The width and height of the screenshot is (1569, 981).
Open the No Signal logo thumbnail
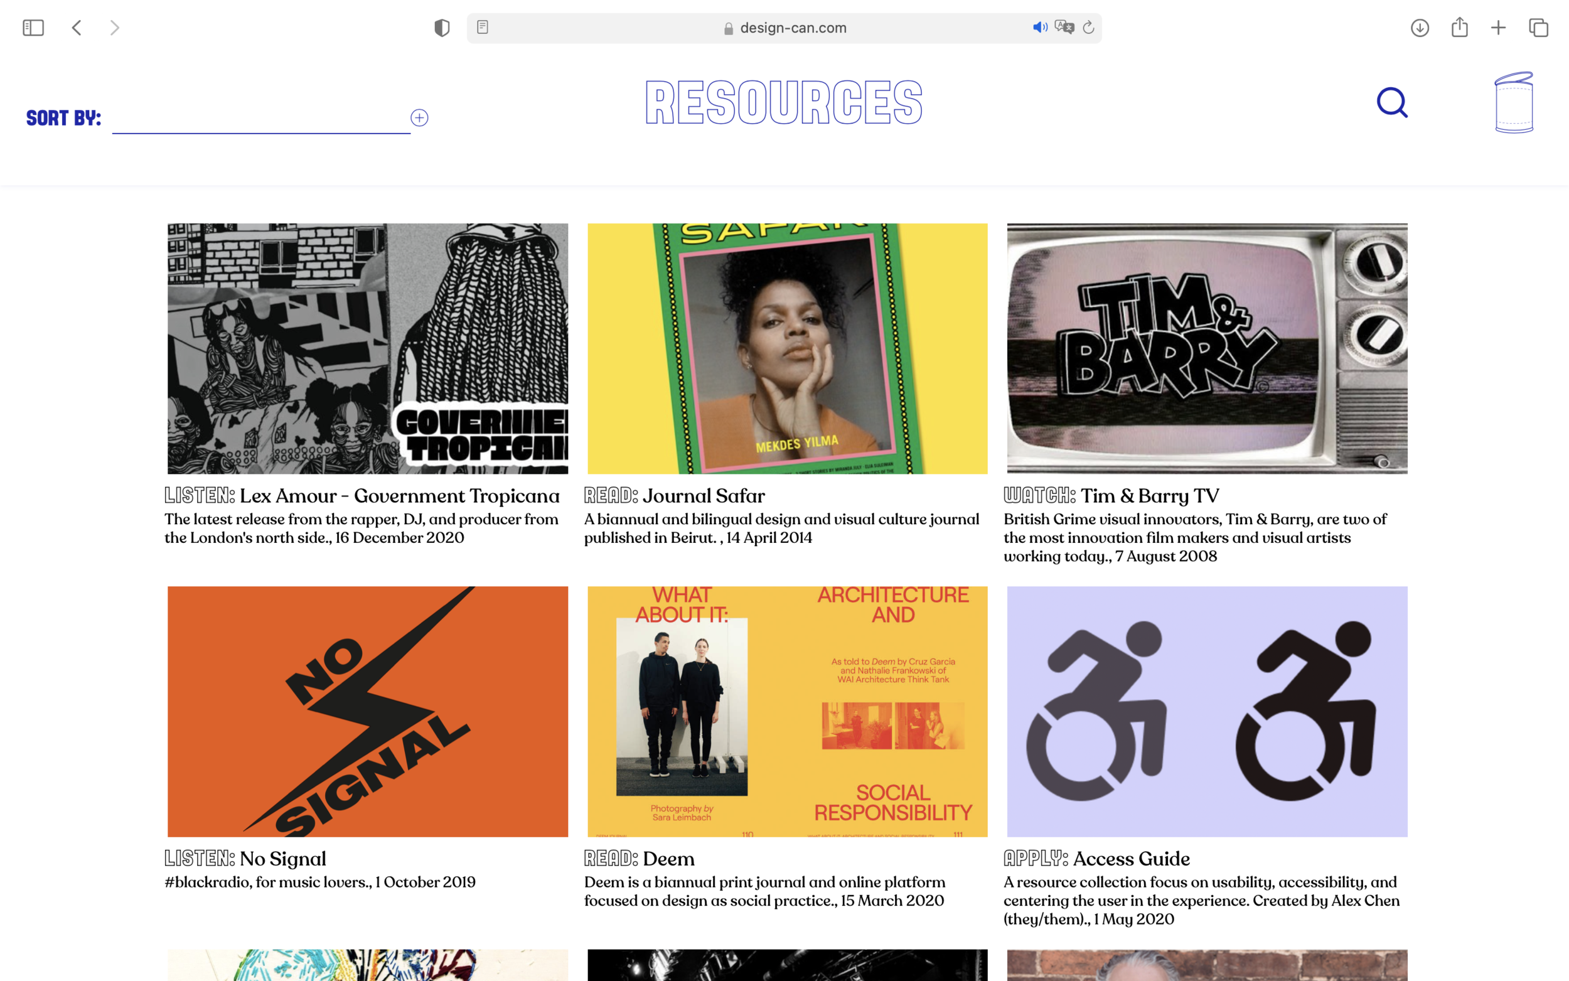368,712
